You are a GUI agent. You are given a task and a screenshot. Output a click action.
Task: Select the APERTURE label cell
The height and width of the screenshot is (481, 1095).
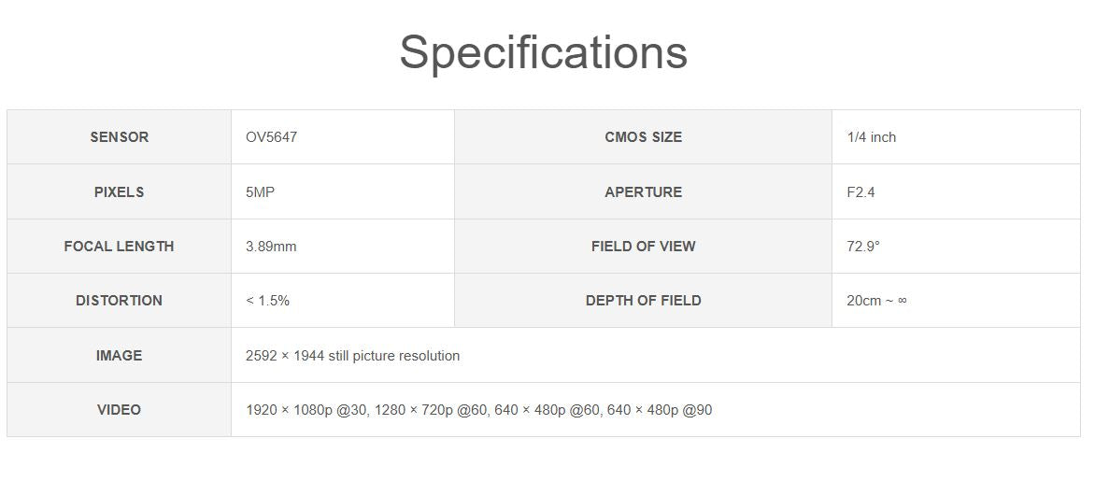(x=643, y=192)
